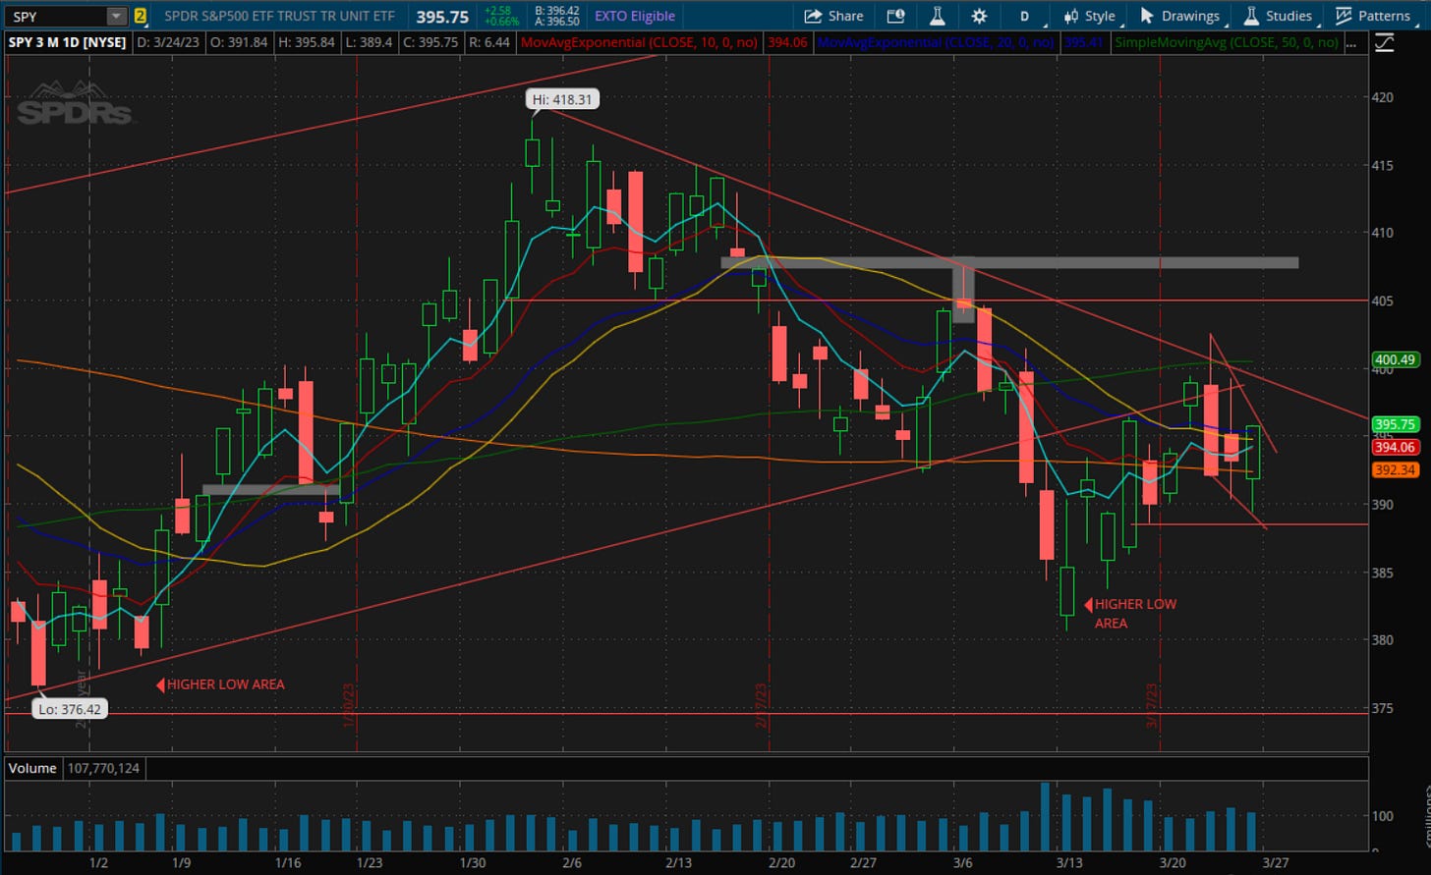Select the right HIGHER LOW AREA text note
1431x875 pixels.
(x=1135, y=614)
